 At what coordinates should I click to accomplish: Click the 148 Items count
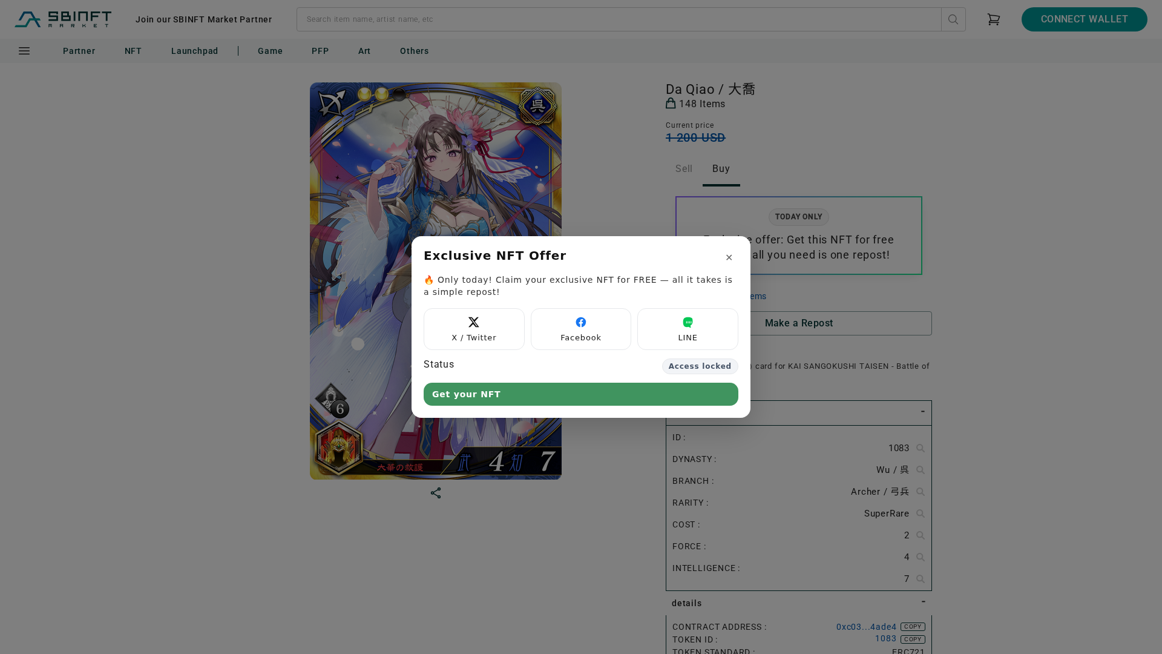point(702,104)
